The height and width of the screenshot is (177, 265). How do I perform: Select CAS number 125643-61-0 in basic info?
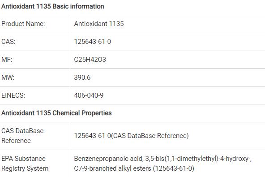click(x=93, y=42)
